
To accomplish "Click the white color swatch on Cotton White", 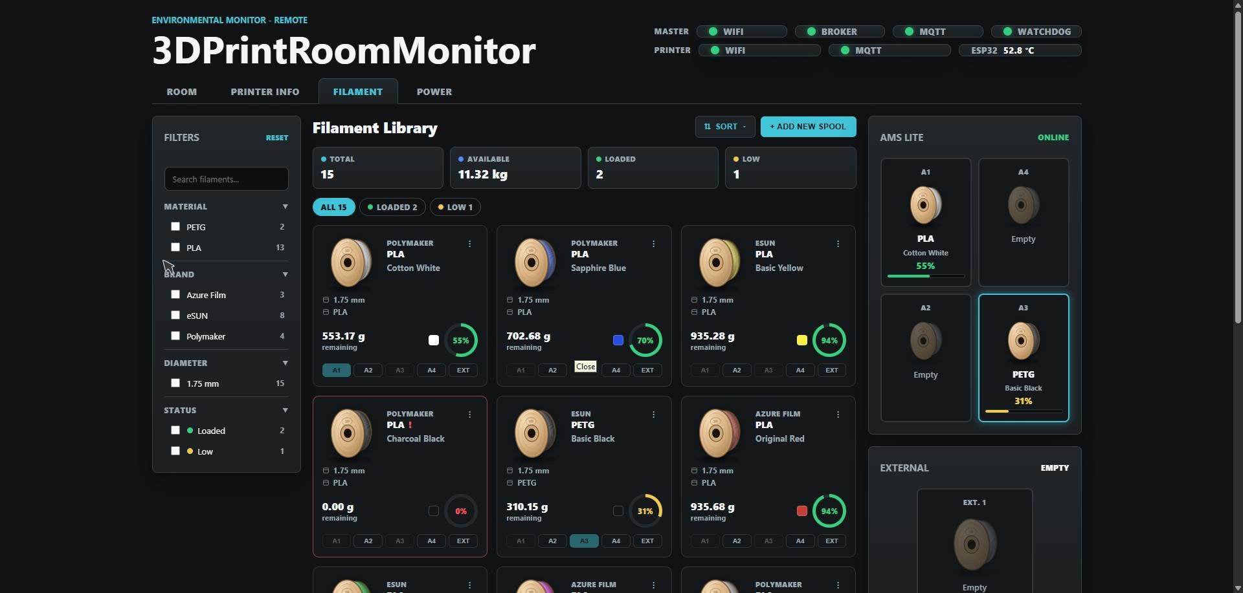I will [434, 340].
